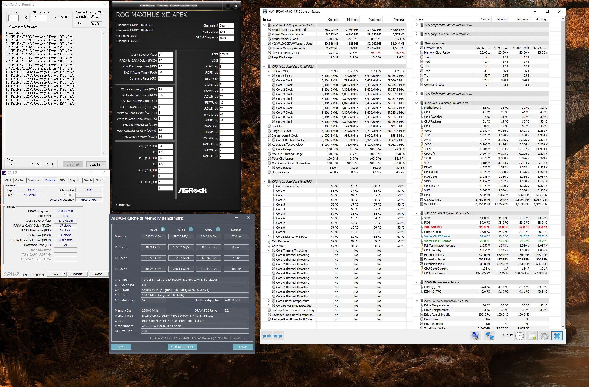The height and width of the screenshot is (387, 589).
Task: Open HWiNFO remote network monitors icon
Action: (x=489, y=336)
